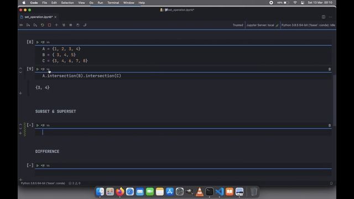The height and width of the screenshot is (199, 354).
Task: Run by line icon on cell [9]
Action: (43, 69)
